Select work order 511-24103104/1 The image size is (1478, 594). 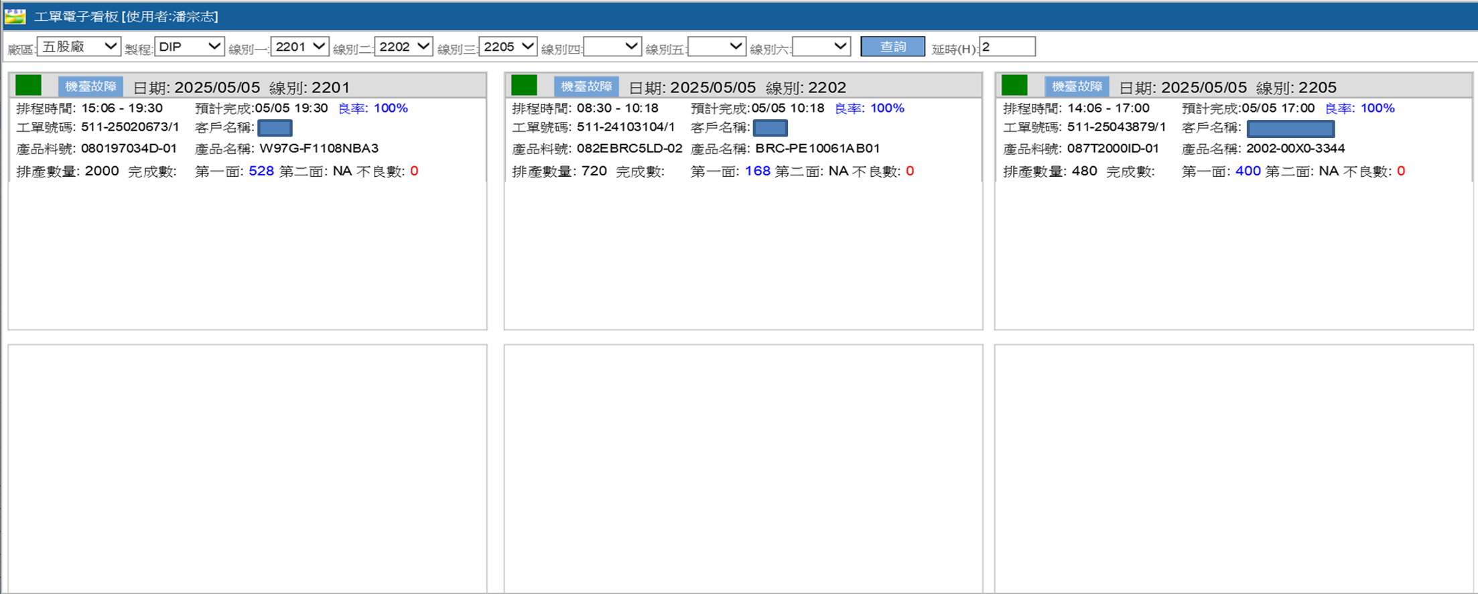coord(626,127)
